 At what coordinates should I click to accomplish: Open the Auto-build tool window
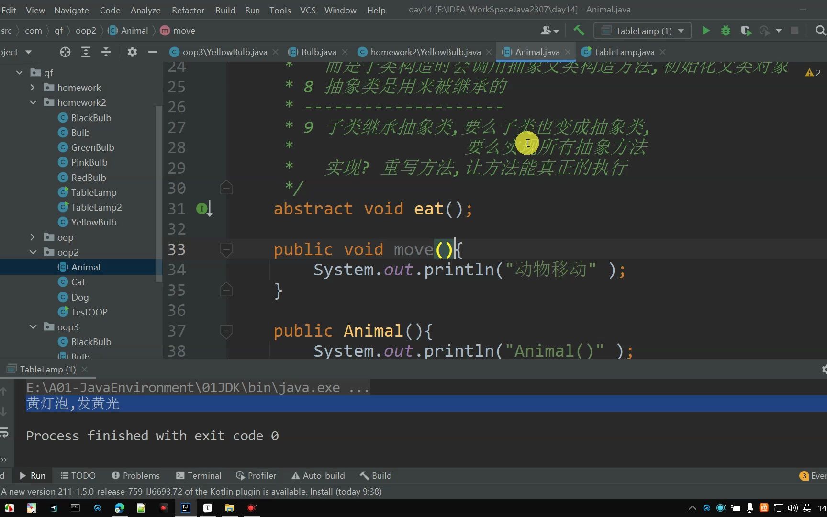(x=318, y=476)
